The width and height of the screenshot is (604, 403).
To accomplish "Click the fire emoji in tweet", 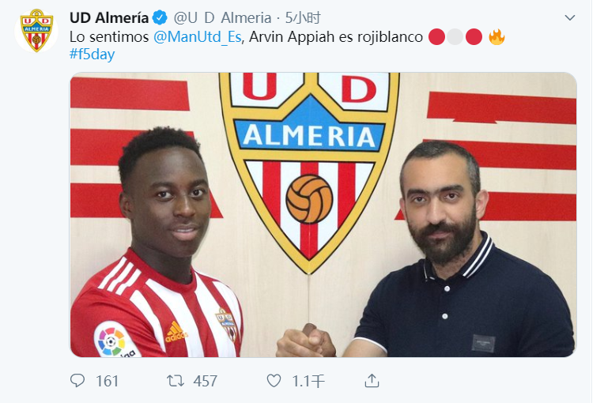I will 496,37.
